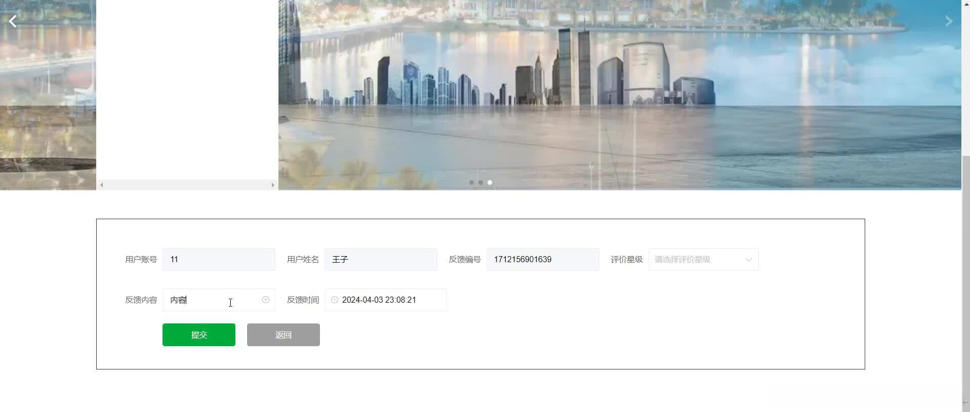Click the city skyline banner image

click(x=620, y=95)
